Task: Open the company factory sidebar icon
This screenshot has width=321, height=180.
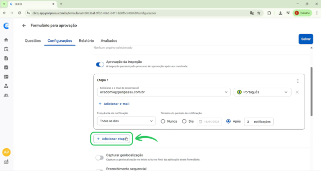Action: click(6, 162)
